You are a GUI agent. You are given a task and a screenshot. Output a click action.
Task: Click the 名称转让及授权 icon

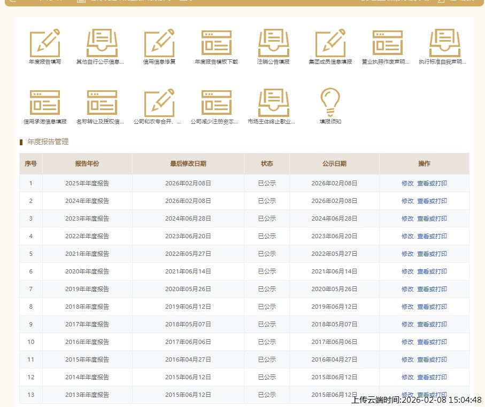[x=102, y=103]
